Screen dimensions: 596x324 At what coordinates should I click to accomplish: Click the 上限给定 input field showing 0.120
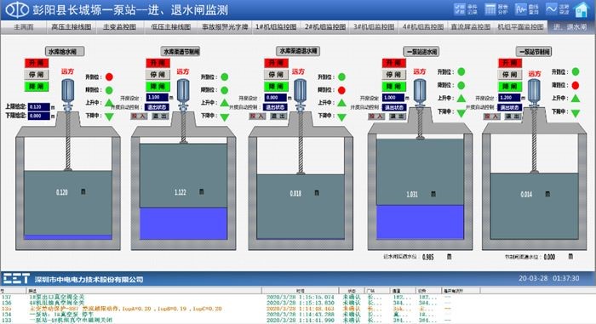click(x=39, y=107)
